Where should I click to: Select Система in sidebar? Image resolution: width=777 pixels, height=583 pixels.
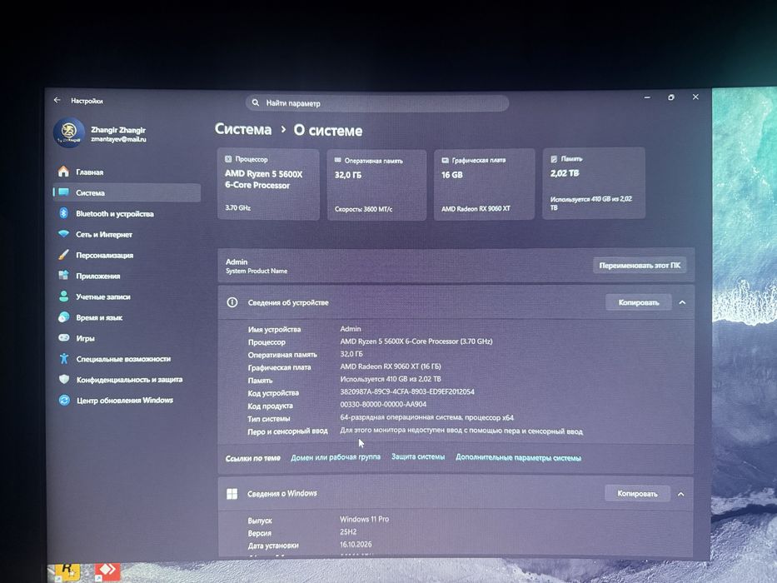coord(127,193)
